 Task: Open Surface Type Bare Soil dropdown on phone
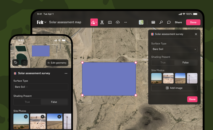coord(41,87)
